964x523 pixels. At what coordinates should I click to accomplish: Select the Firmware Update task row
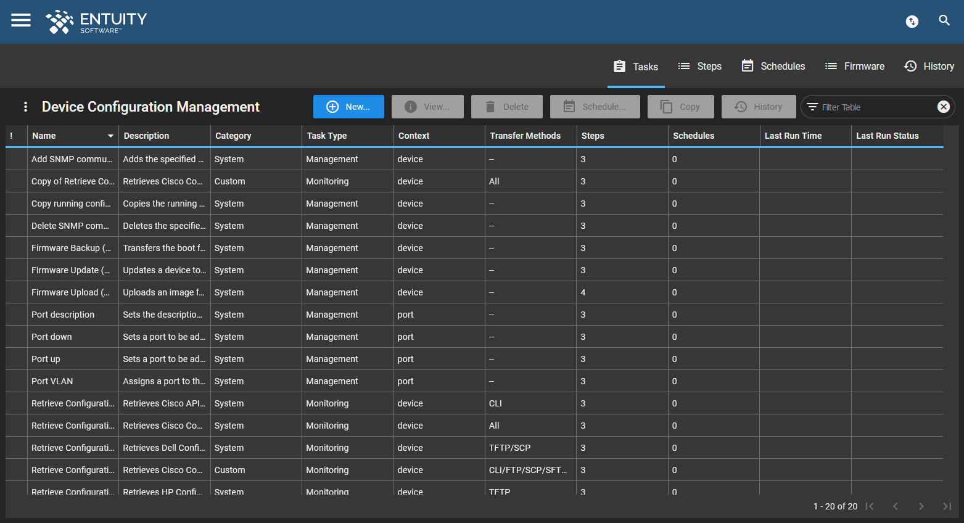pyautogui.click(x=474, y=270)
